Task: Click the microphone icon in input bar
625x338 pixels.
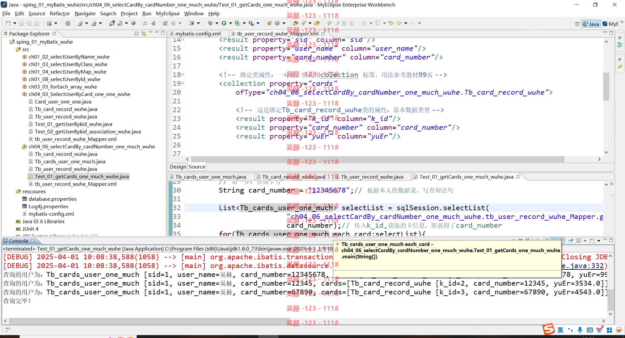Action: (580, 330)
